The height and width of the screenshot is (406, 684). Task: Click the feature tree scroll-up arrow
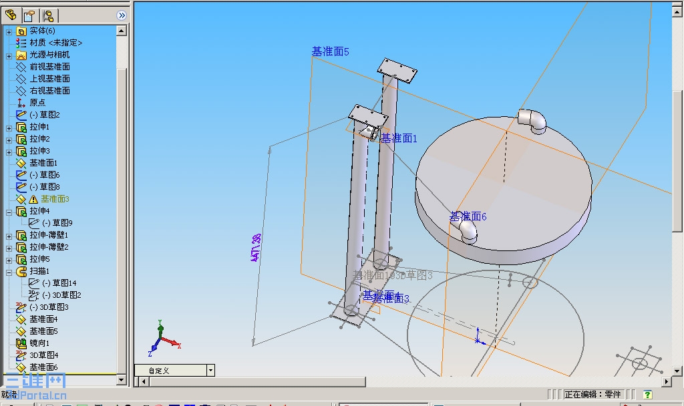[x=122, y=31]
